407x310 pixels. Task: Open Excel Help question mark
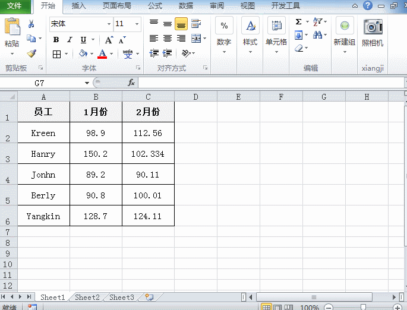[x=368, y=5]
